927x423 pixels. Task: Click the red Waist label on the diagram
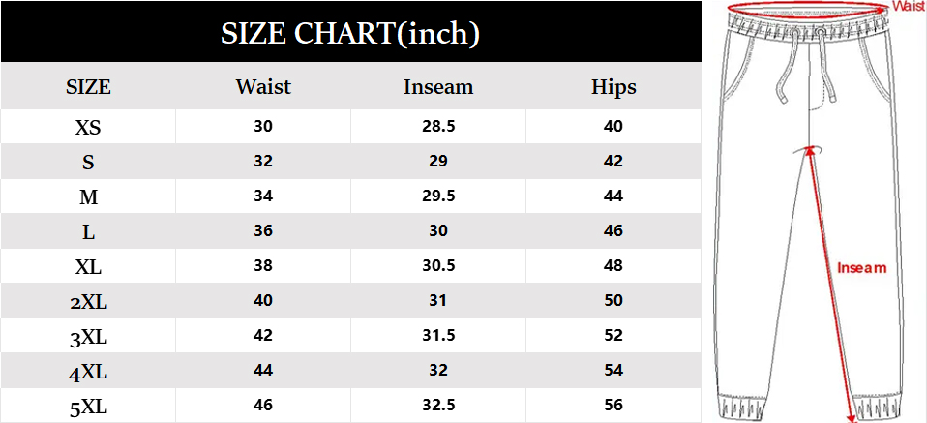909,7
